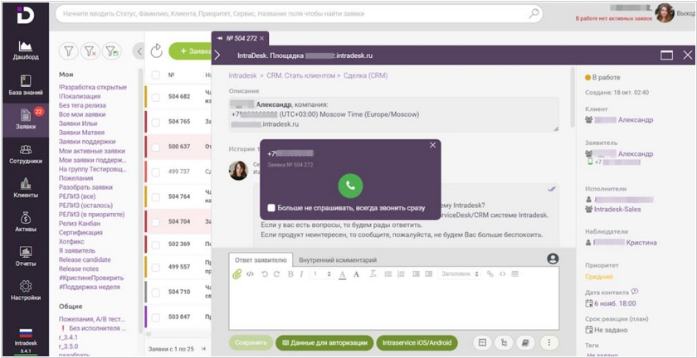Open the Сотрудники section icon
The height and width of the screenshot is (358, 697).
26,154
